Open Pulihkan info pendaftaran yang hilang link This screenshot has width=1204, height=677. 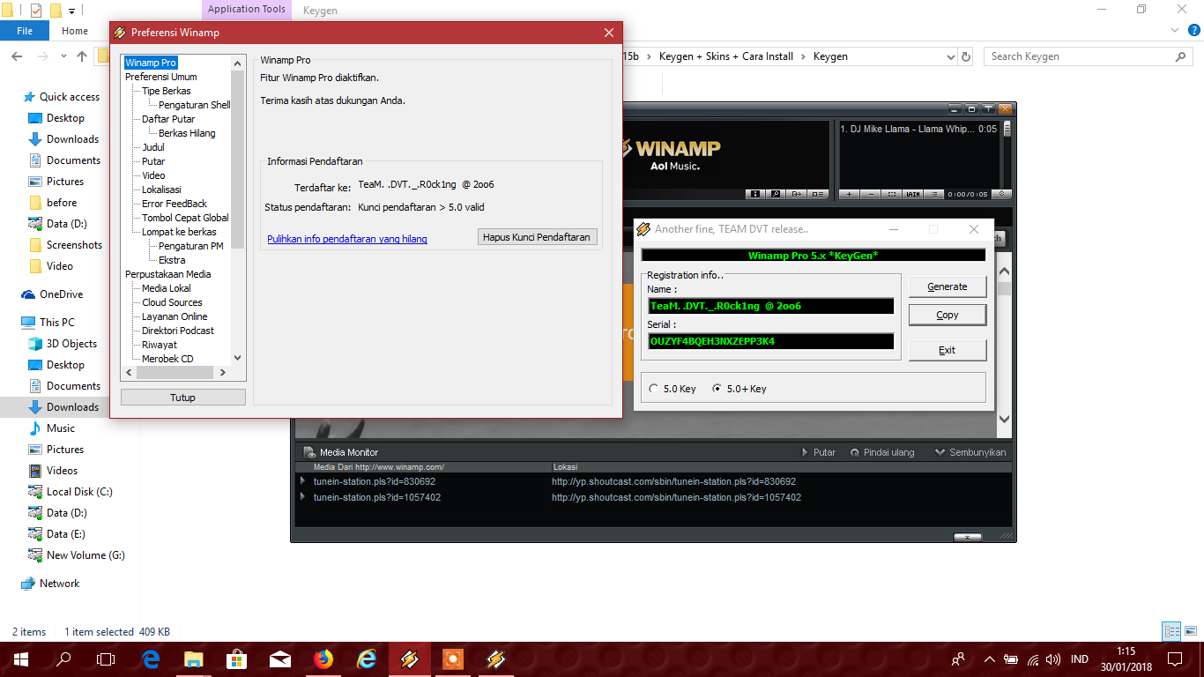347,239
